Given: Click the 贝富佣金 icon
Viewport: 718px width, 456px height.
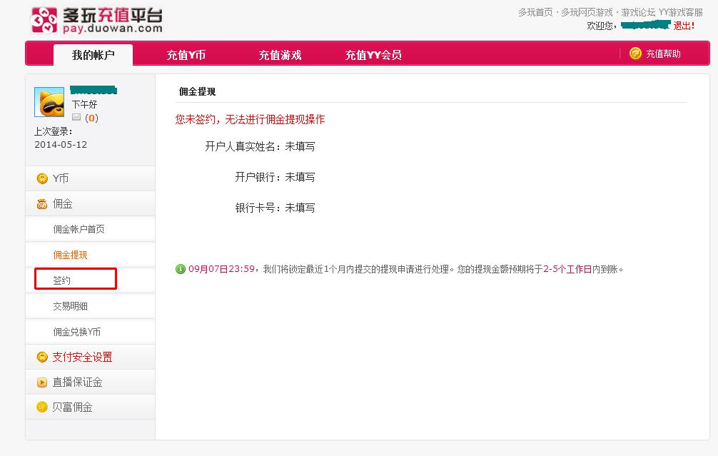Looking at the screenshot, I should [x=42, y=407].
